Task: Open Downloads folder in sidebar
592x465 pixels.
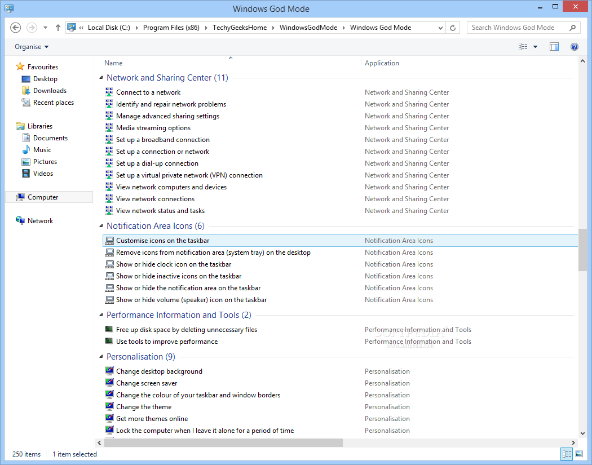Action: [44, 91]
